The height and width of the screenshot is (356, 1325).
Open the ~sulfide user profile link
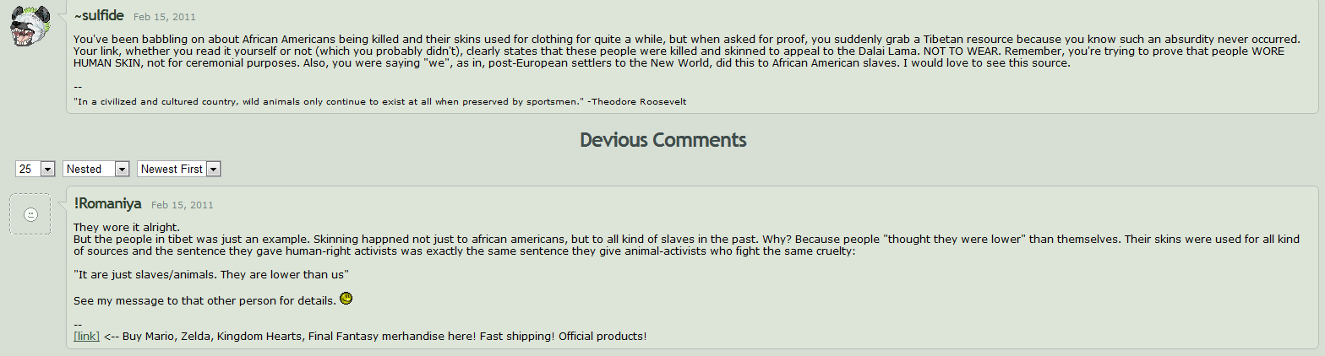tap(99, 15)
